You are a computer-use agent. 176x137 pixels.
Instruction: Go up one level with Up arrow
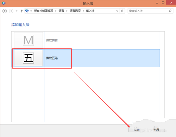point(21,11)
